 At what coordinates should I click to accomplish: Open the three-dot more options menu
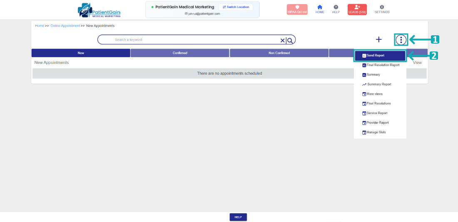click(x=401, y=39)
